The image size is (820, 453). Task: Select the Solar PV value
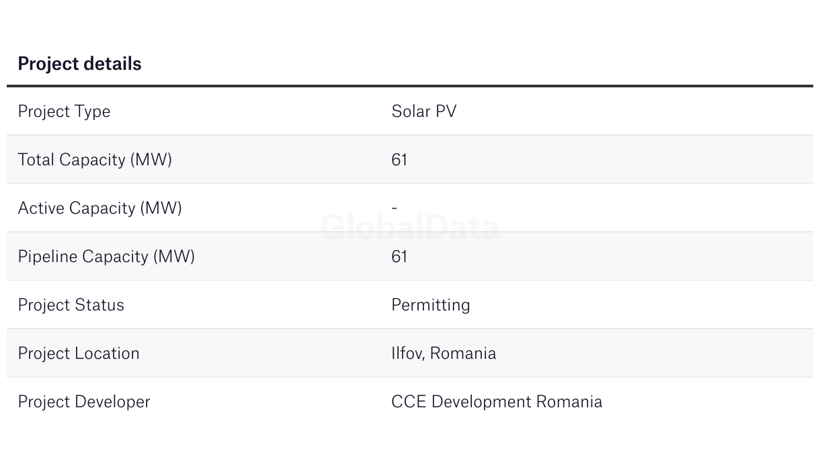click(x=423, y=112)
